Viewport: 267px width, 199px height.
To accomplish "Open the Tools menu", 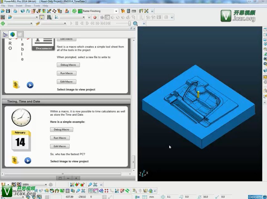I will (x=37, y=6).
